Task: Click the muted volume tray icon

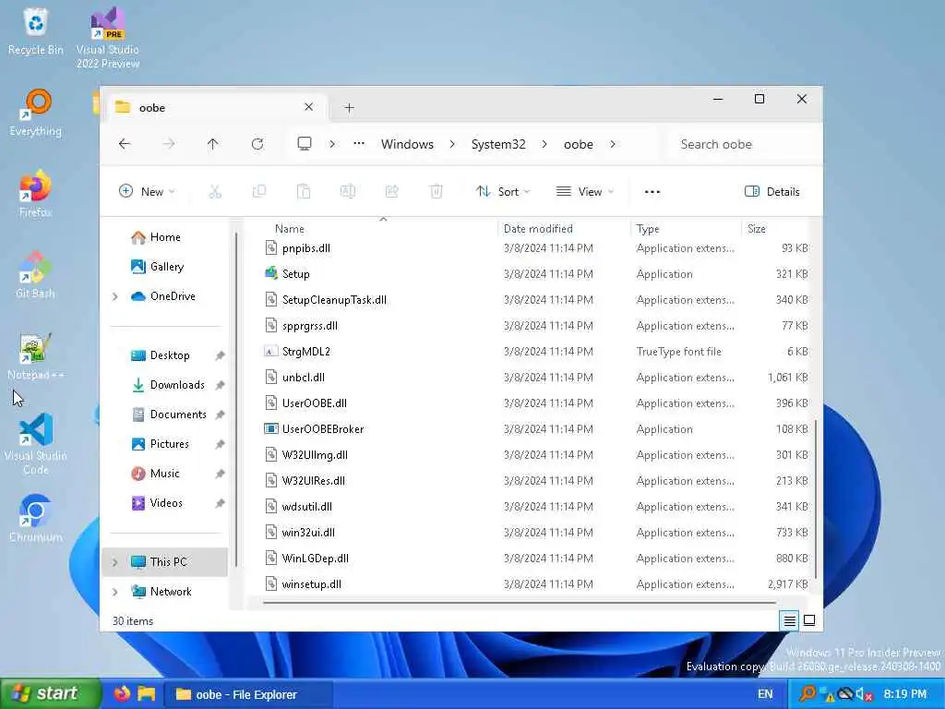Action: [x=864, y=694]
